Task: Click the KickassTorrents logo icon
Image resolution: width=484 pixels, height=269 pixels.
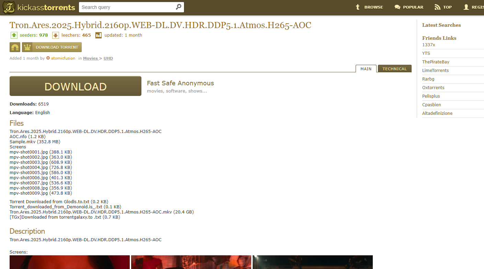Action: (x=9, y=8)
